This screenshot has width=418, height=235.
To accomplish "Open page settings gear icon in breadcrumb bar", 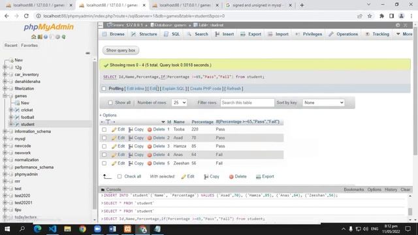I will [x=398, y=25].
